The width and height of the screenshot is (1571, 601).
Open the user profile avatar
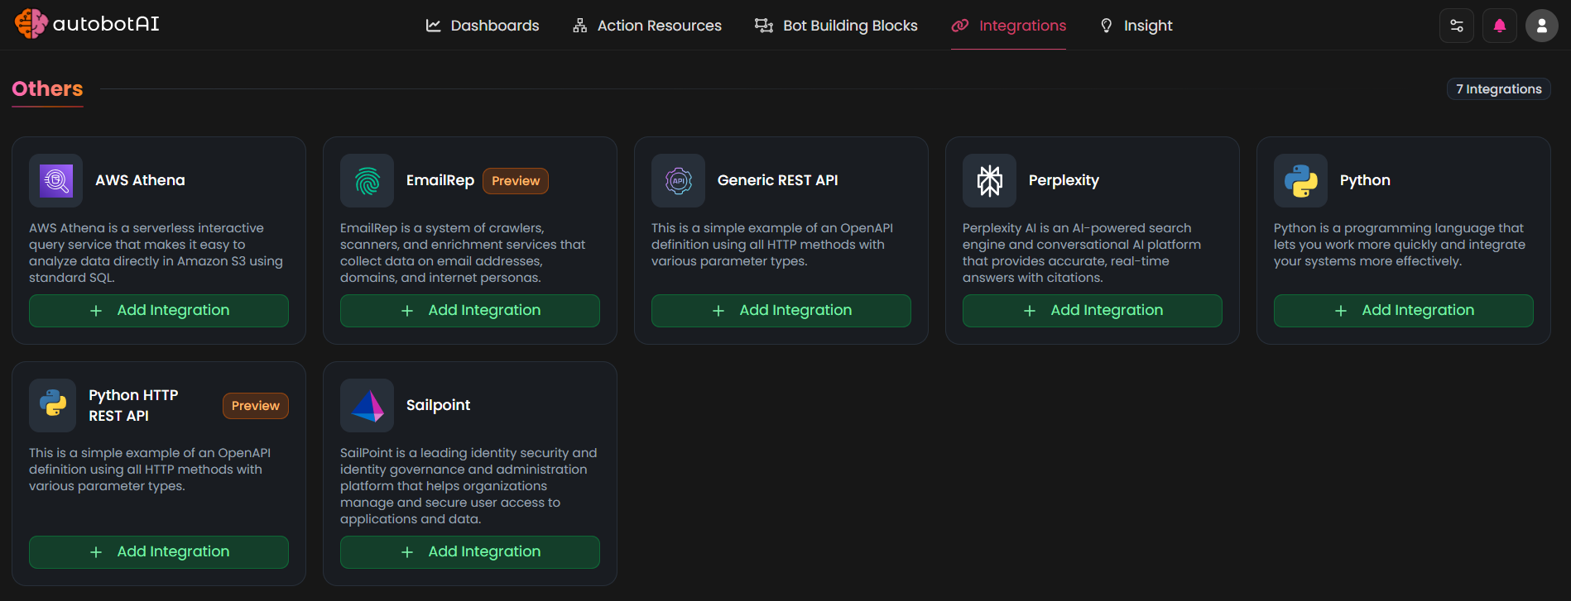tap(1541, 26)
